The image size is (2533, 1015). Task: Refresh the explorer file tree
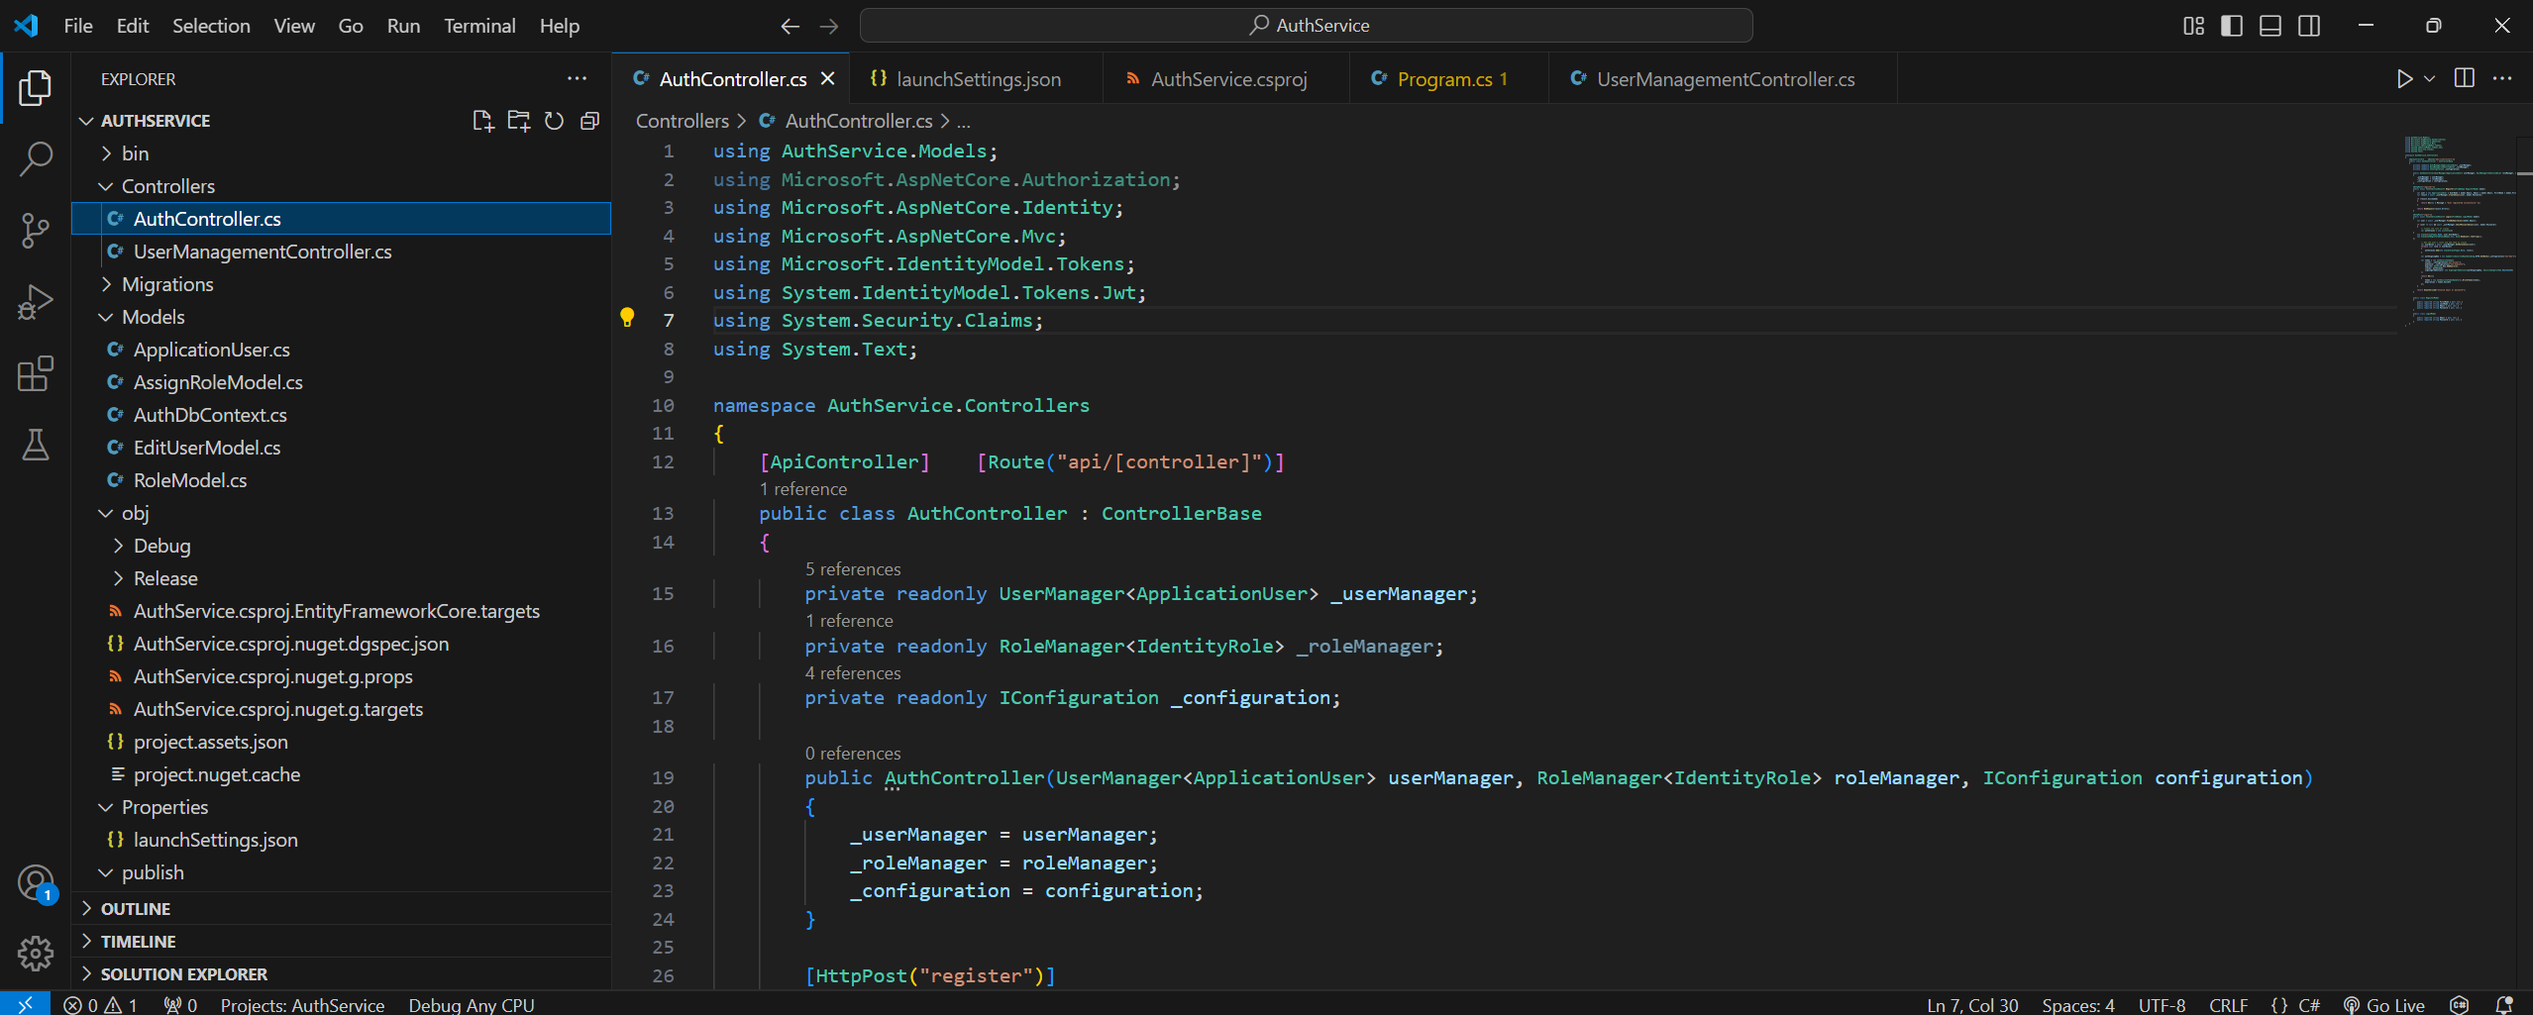[x=554, y=121]
